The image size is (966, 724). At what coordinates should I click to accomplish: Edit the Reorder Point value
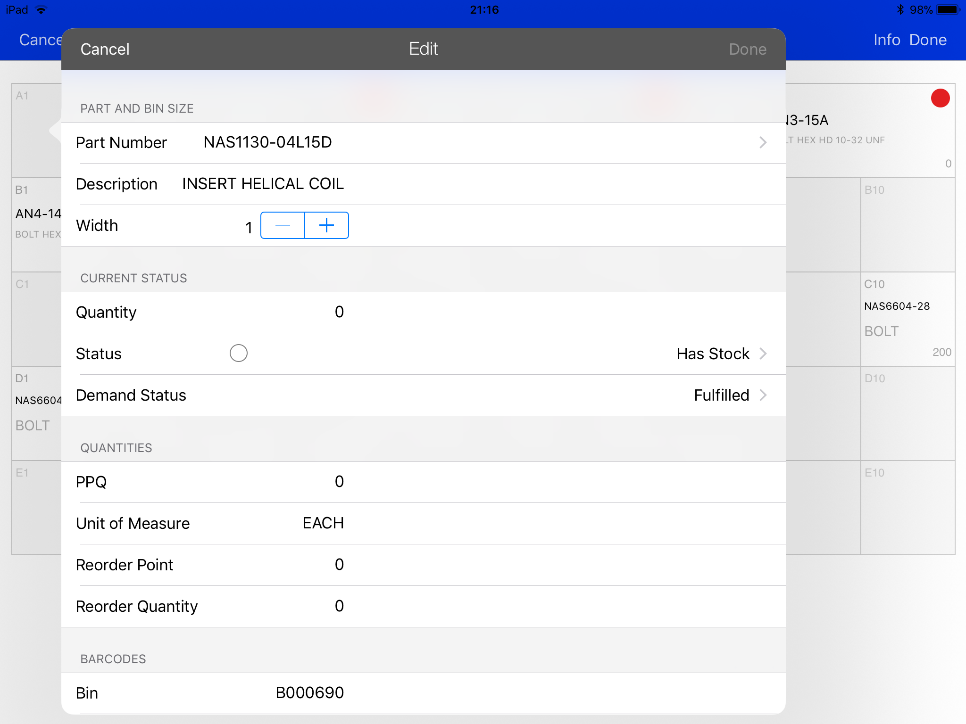339,565
